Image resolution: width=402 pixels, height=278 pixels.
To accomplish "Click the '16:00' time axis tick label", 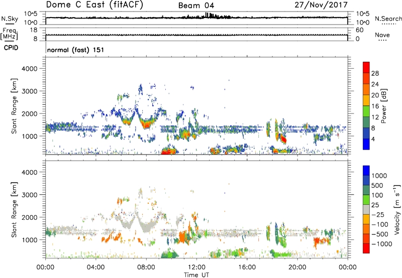I will (247, 267).
